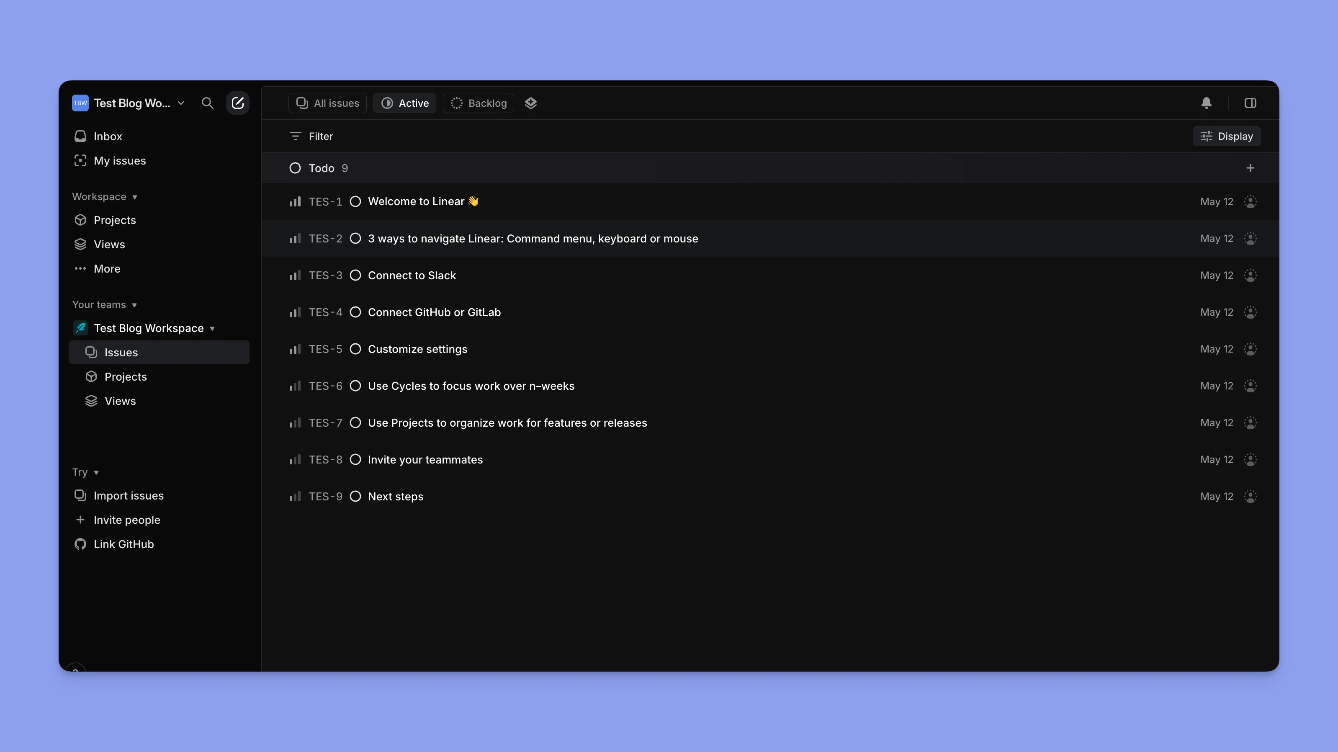Toggle the right side panel

click(x=1251, y=103)
